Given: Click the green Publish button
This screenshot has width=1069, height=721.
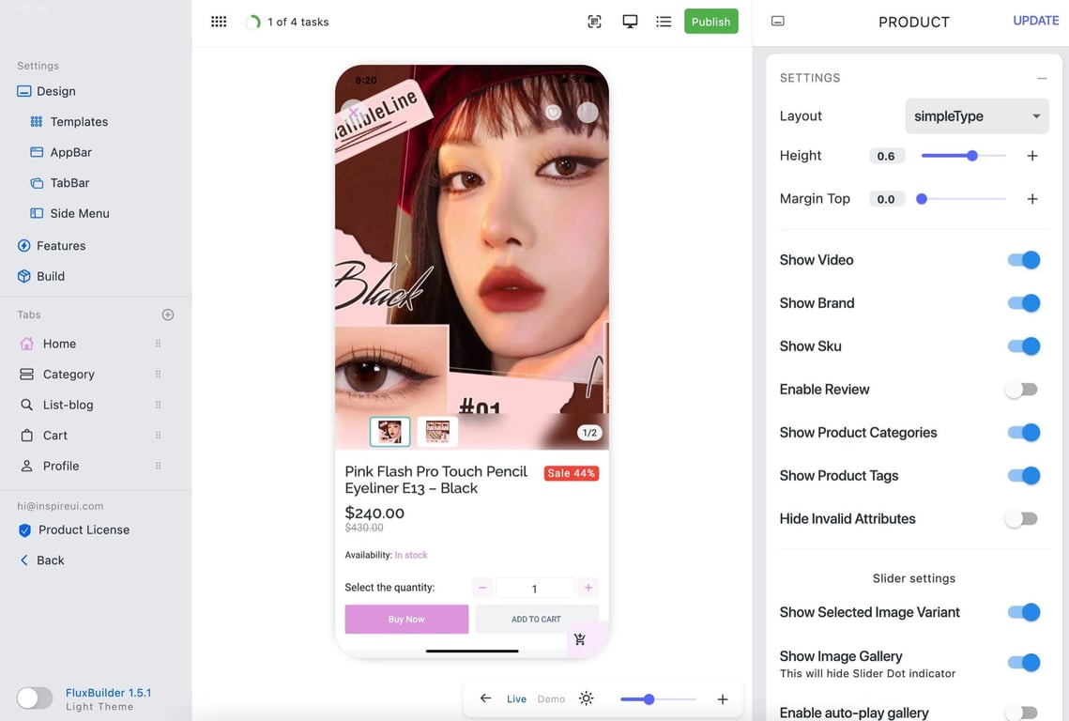Looking at the screenshot, I should [711, 22].
